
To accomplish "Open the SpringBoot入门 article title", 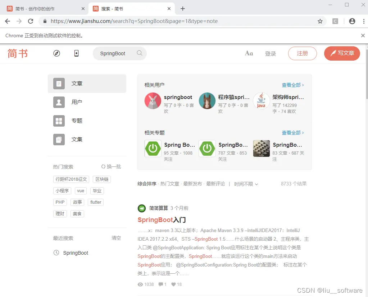I will point(162,220).
